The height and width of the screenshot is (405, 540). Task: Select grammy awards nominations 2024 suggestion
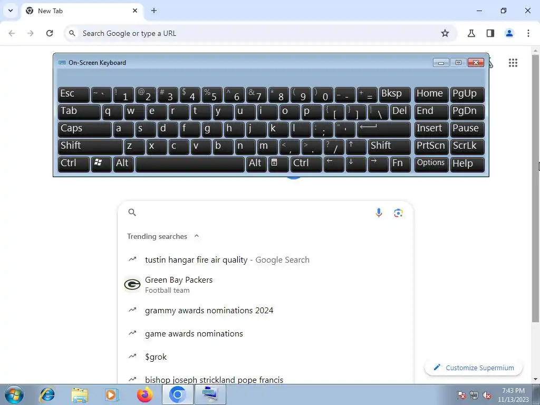click(265, 310)
